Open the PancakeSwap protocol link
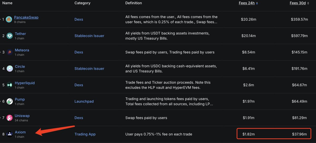 (26, 17)
